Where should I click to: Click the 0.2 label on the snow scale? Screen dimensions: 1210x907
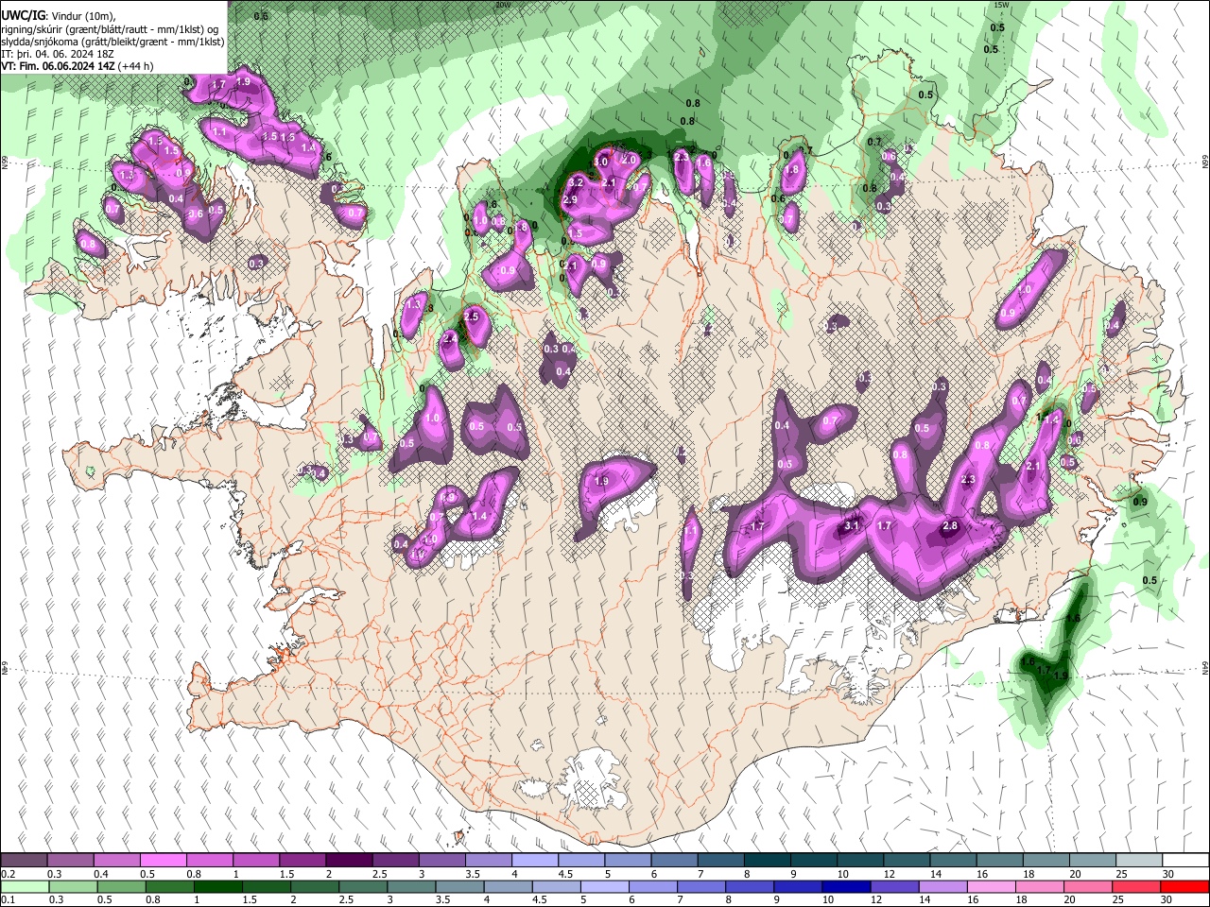[x=8, y=874]
